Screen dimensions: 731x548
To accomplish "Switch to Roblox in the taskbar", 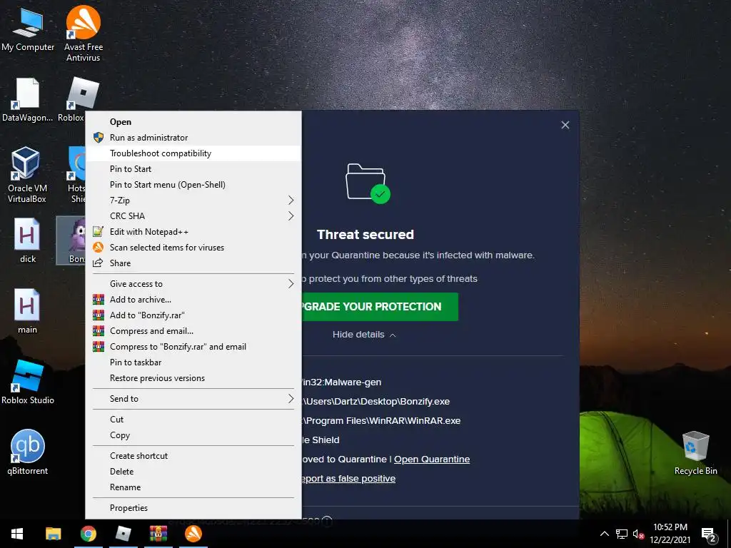I will click(x=123, y=534).
